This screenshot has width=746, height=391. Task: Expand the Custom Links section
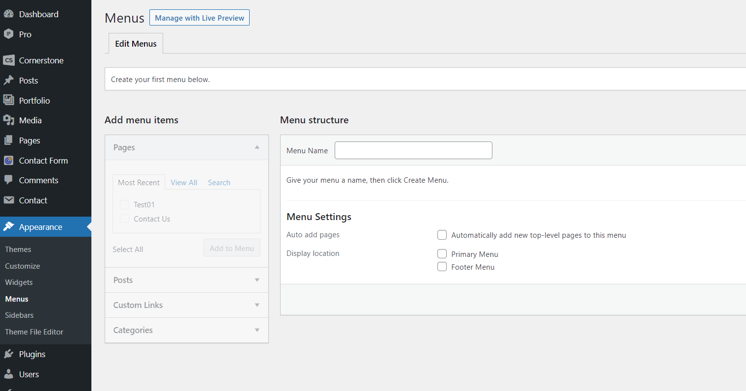coord(257,305)
